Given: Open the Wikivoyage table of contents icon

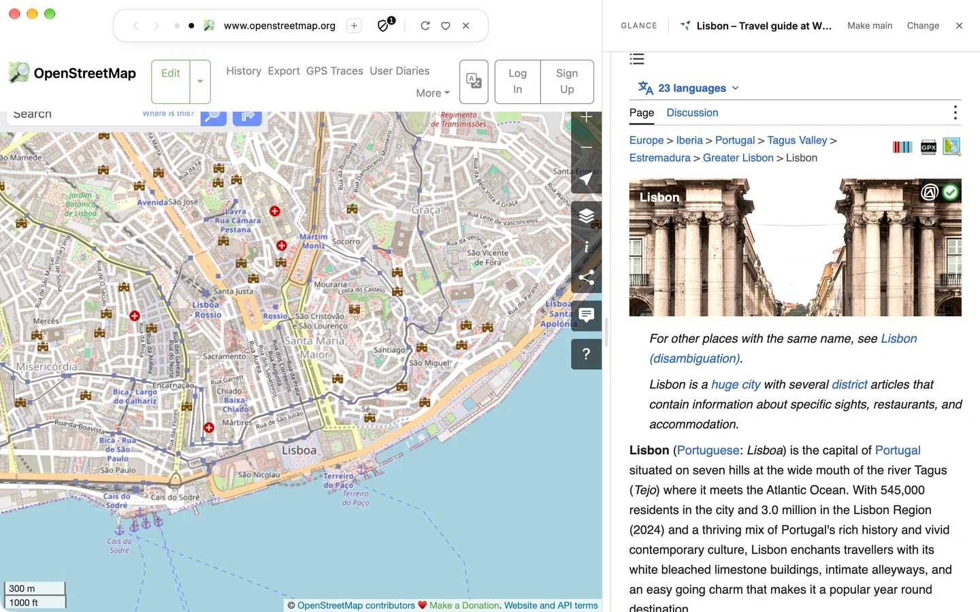Looking at the screenshot, I should [x=637, y=59].
